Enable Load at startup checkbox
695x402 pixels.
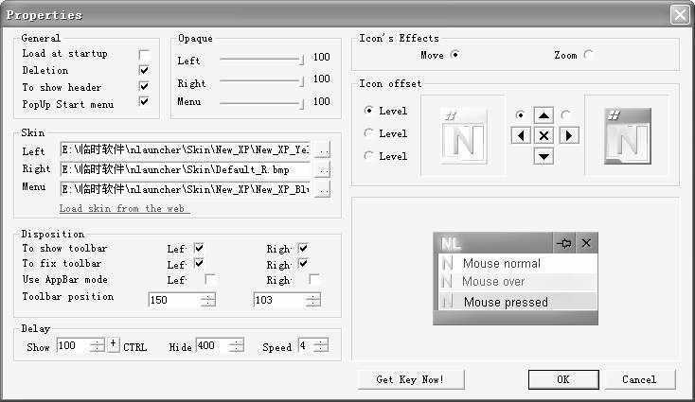pyautogui.click(x=144, y=55)
